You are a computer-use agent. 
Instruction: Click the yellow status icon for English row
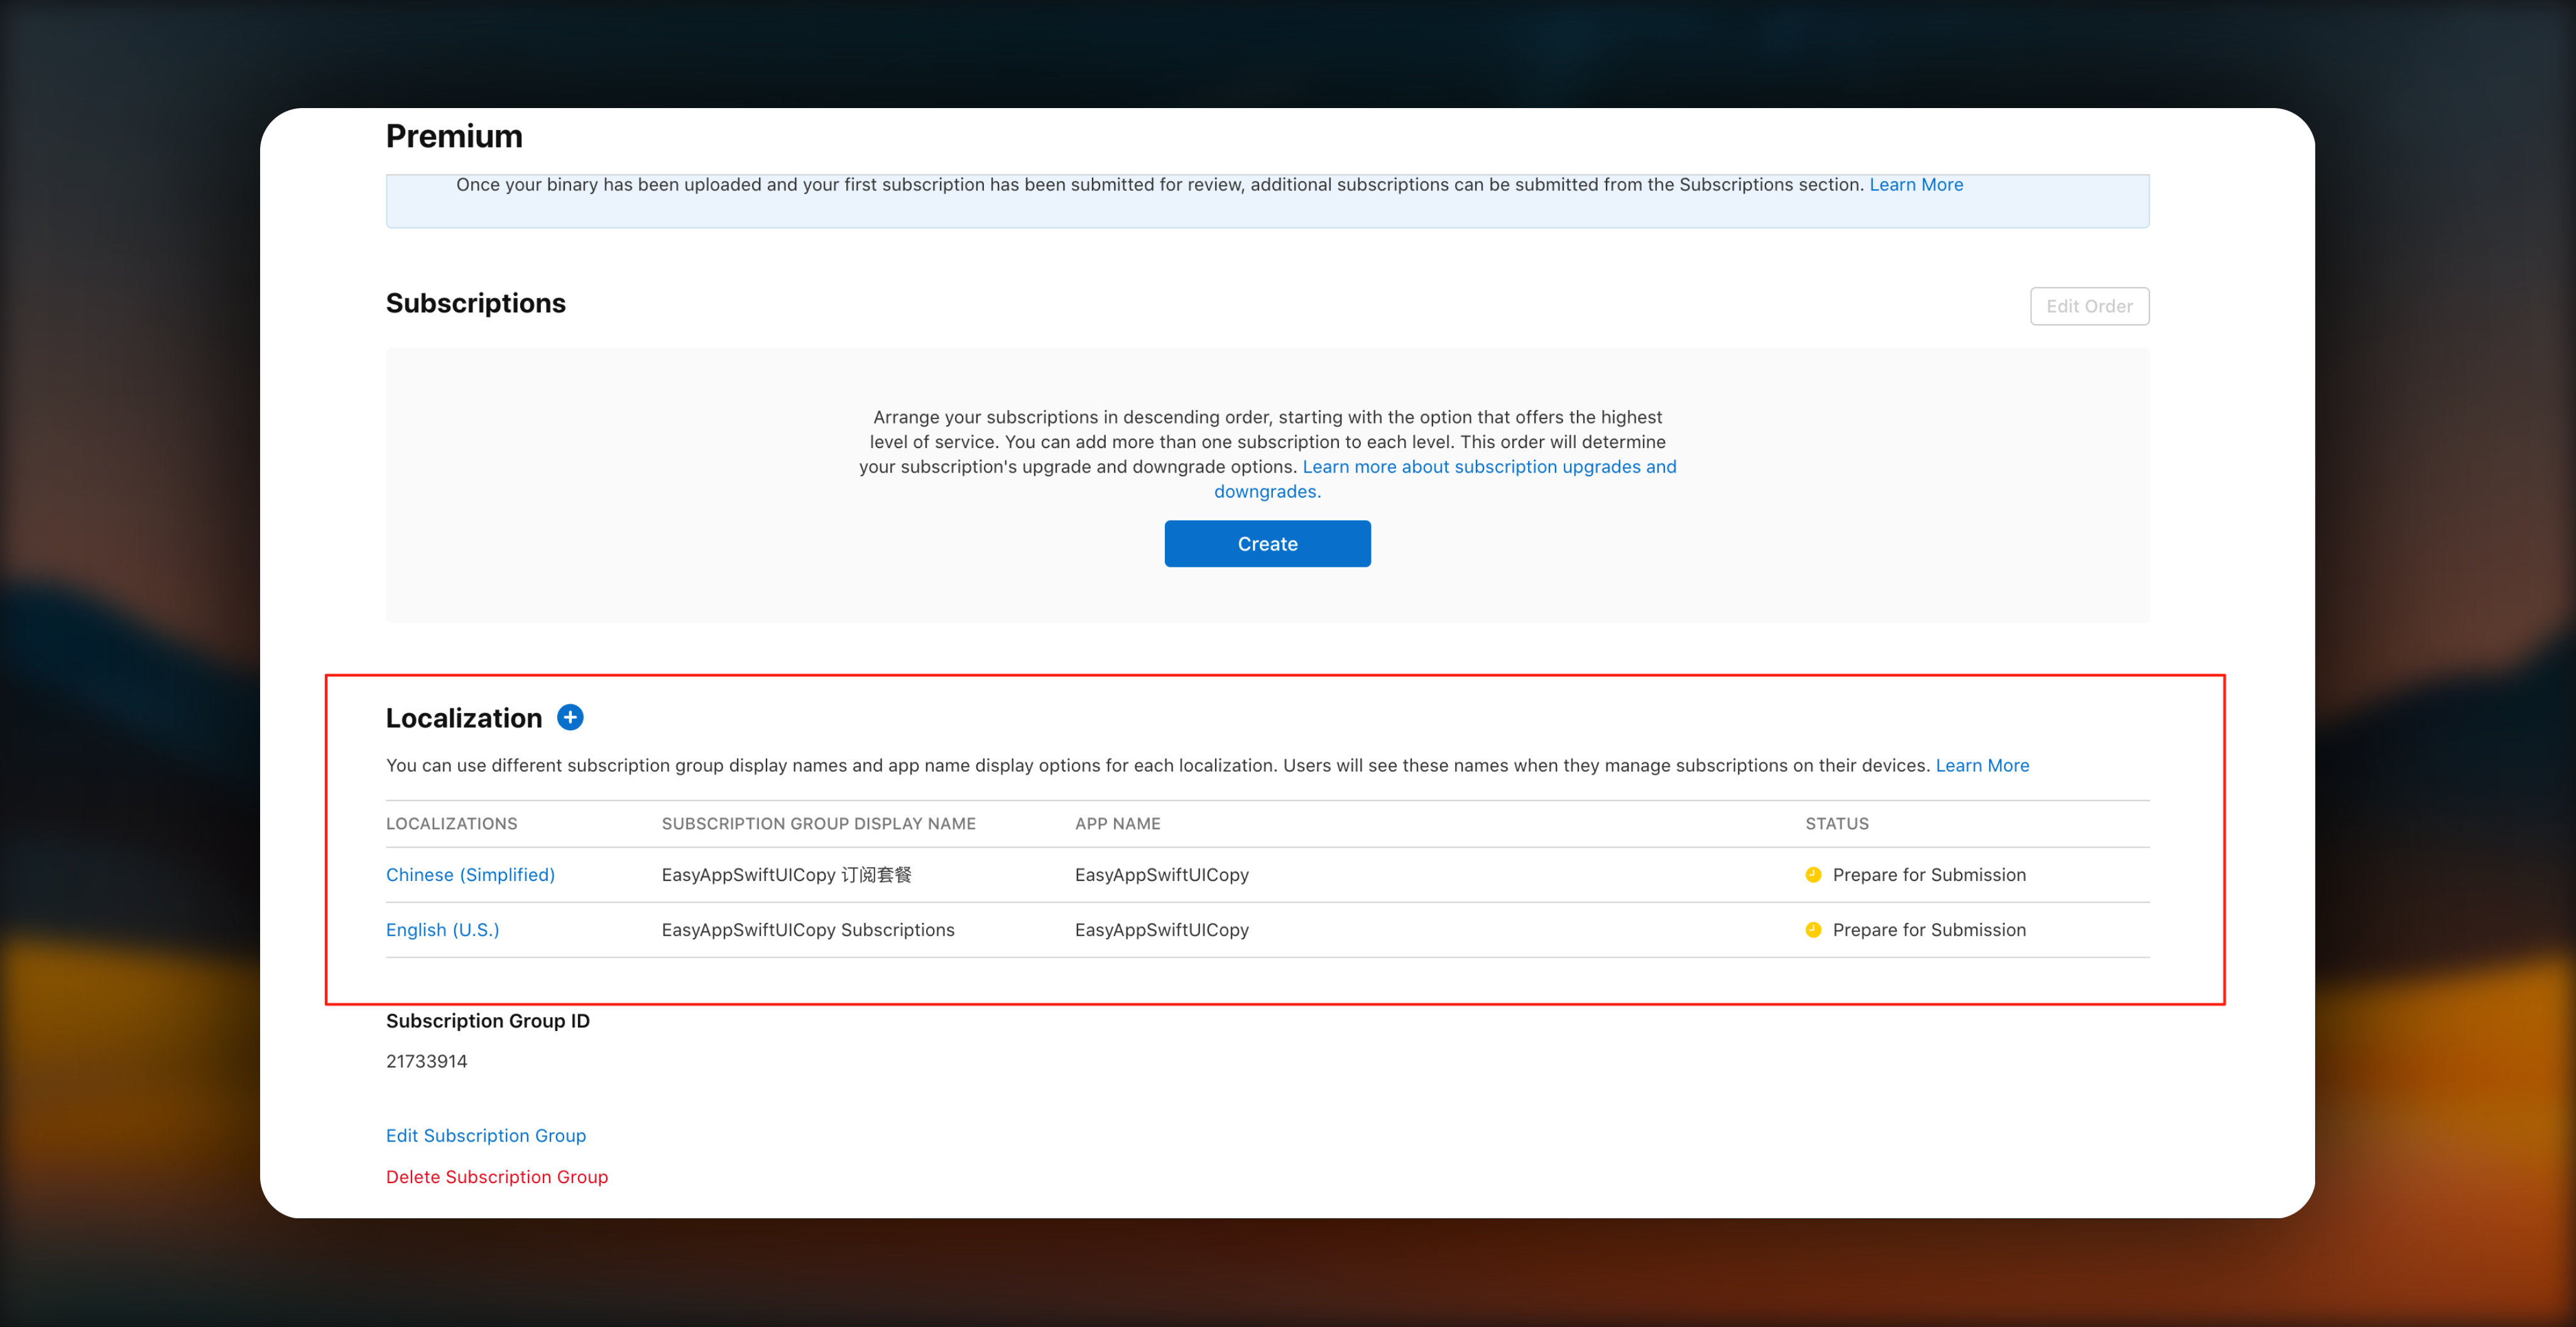(1813, 930)
